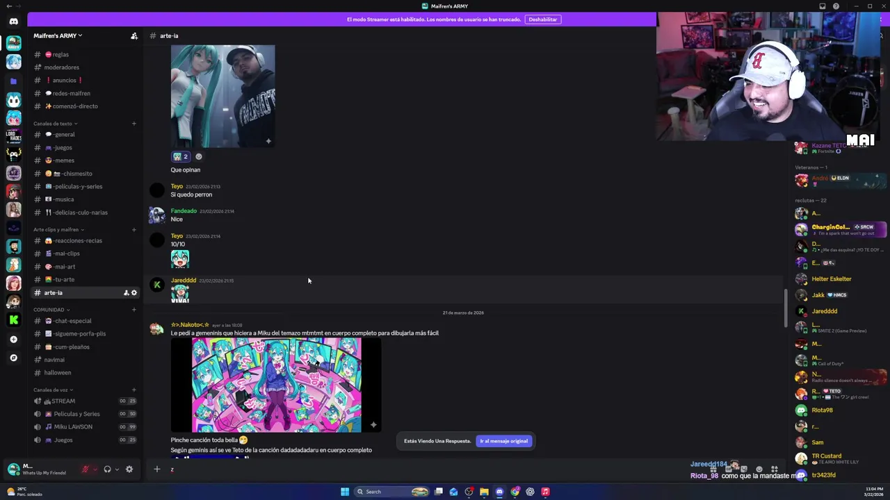Collapse the COMUNIDAD category
Image resolution: width=890 pixels, height=500 pixels.
51,310
